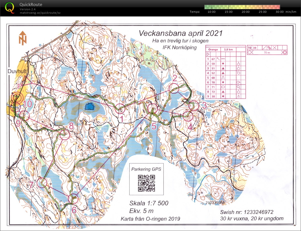The height and width of the screenshot is (231, 301).
Task: Click the magenta course number 4 on the map
Action: pos(190,127)
